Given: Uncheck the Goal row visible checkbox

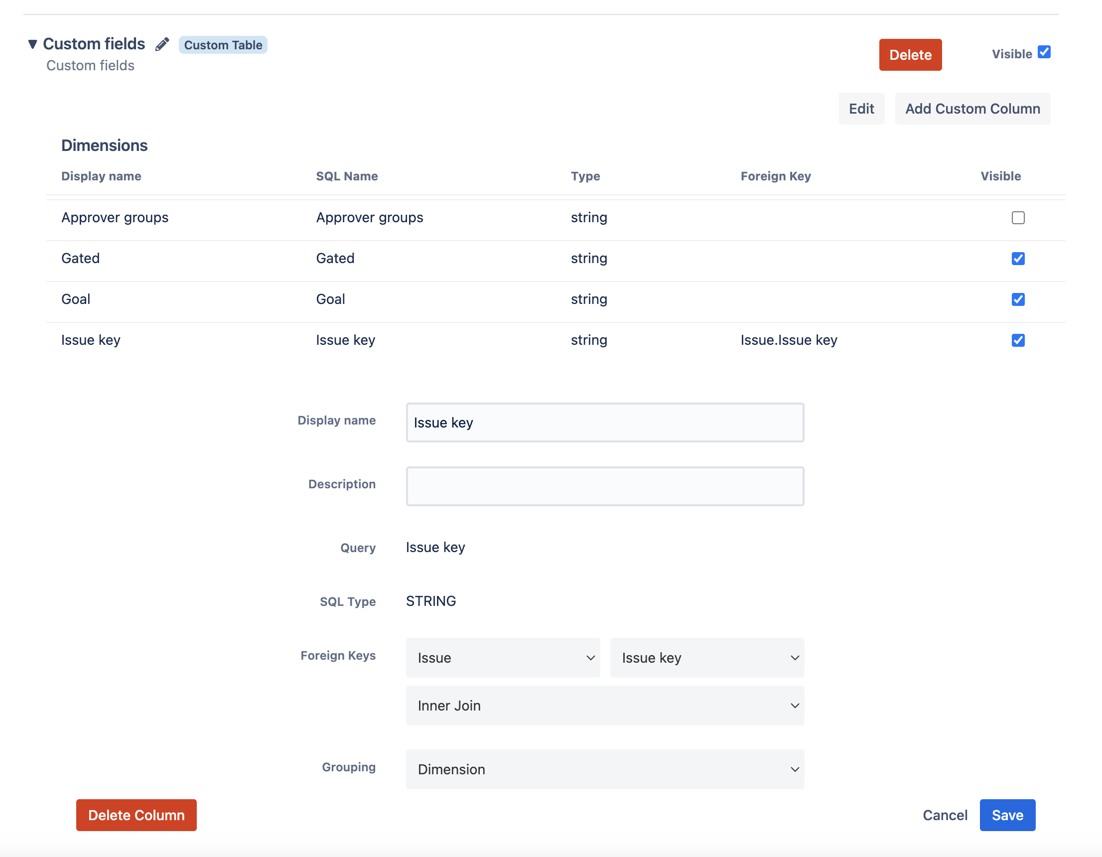Looking at the screenshot, I should click(1018, 299).
